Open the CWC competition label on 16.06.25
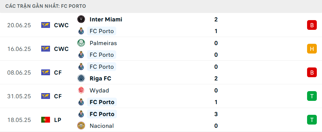The height and width of the screenshot is (132, 322). pyautogui.click(x=61, y=49)
